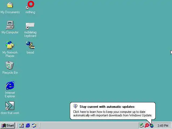
Task: Select the My Computer desktop icon
Action: tap(10, 25)
